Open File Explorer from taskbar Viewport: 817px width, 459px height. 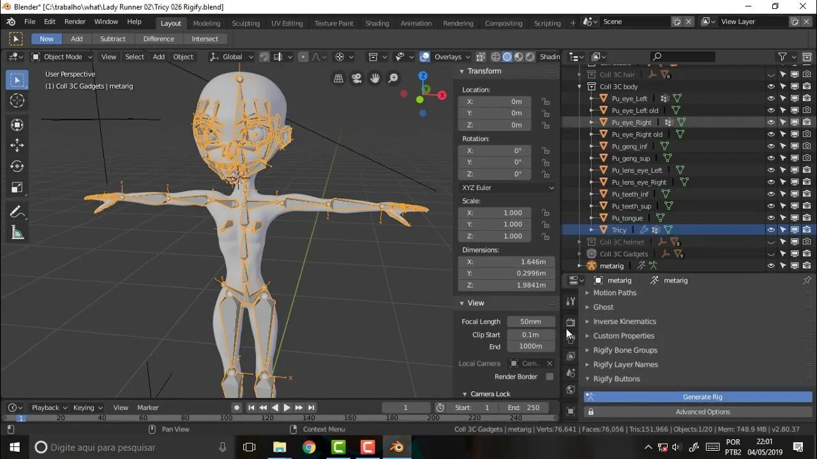279,447
